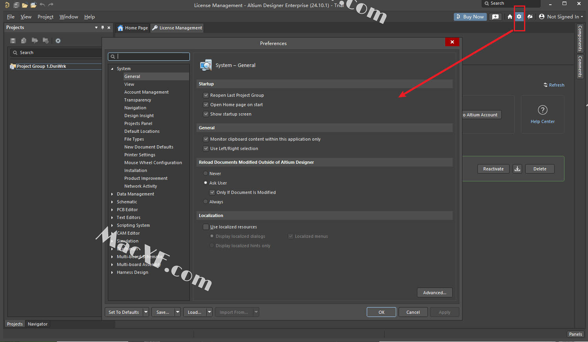The width and height of the screenshot is (588, 342).
Task: Click the save icon in Projects panel
Action: (13, 41)
